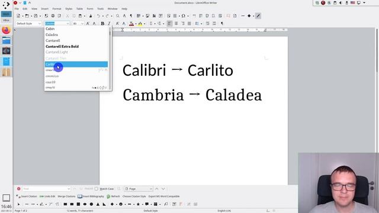Click the Print icon in toolbar
Screen dimensions: 379x213
point(53,16)
